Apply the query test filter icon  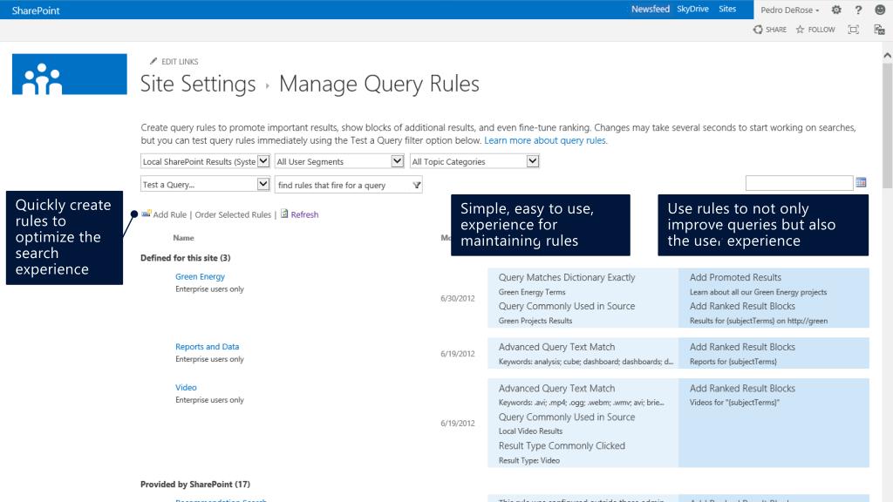[x=417, y=185]
